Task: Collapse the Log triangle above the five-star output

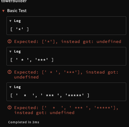Action: tap(10, 87)
